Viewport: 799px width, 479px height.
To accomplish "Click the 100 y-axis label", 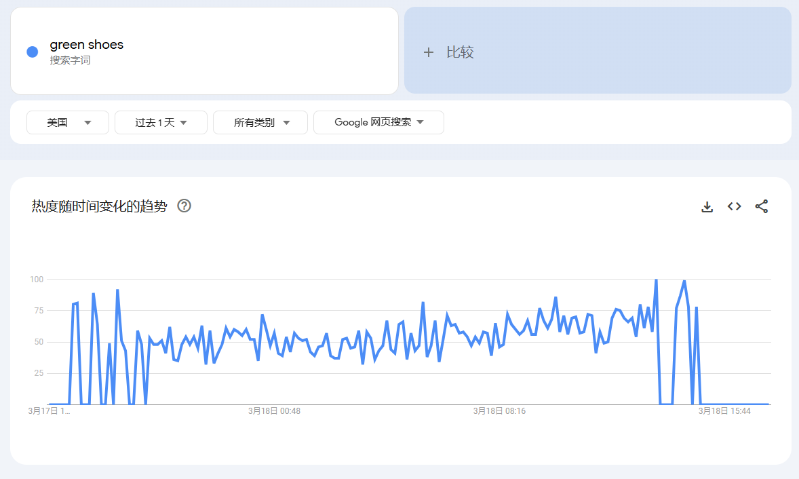I will [x=37, y=280].
